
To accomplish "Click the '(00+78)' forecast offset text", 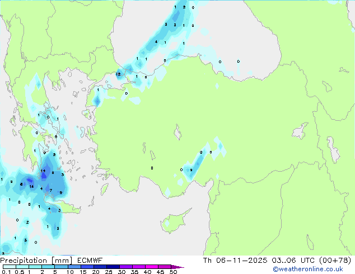I will click(335, 261).
